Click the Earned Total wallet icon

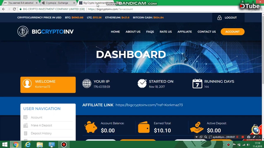[144, 127]
